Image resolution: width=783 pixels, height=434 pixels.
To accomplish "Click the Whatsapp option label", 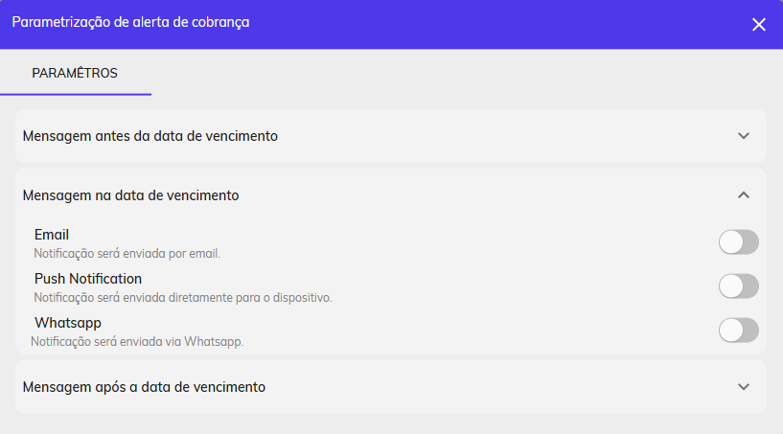I will click(68, 323).
